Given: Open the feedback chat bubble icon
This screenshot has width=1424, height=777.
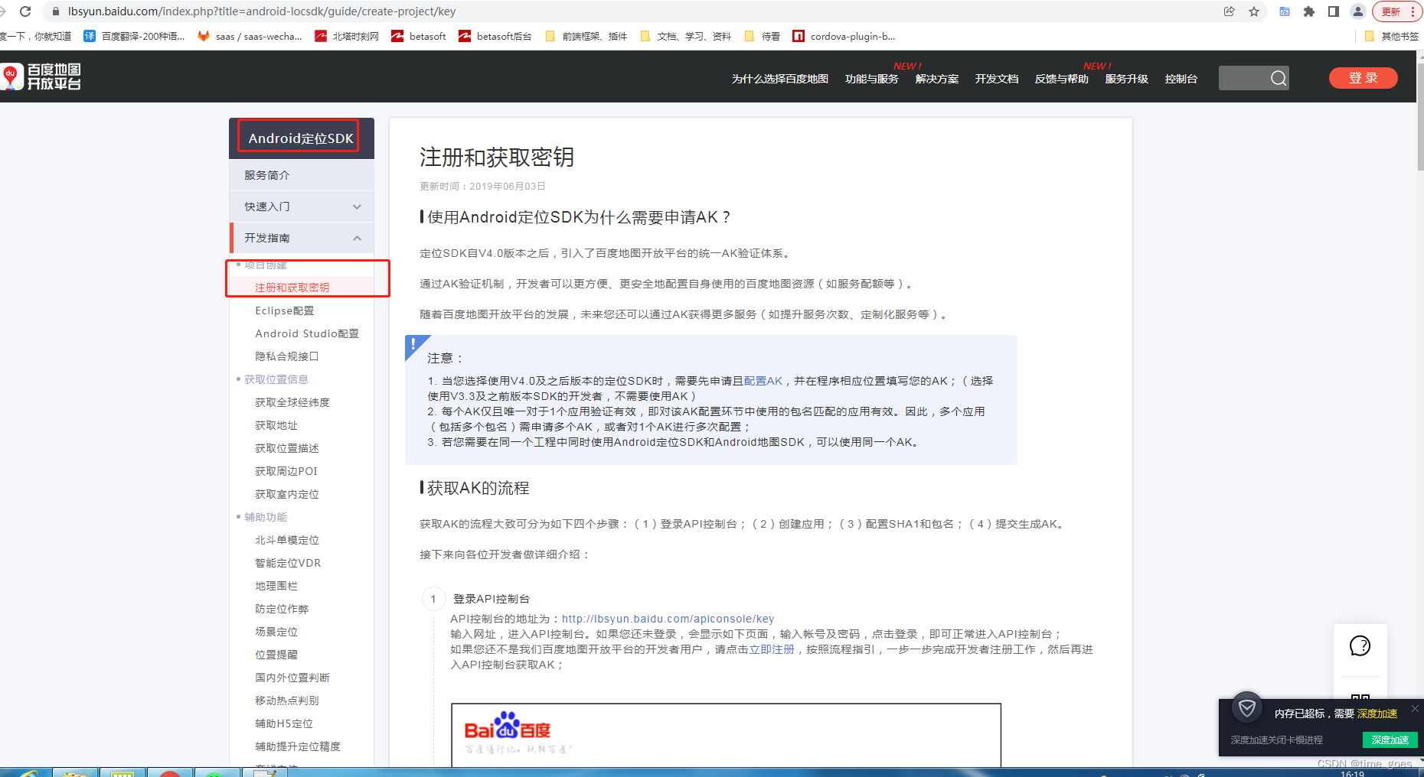Looking at the screenshot, I should pyautogui.click(x=1360, y=646).
